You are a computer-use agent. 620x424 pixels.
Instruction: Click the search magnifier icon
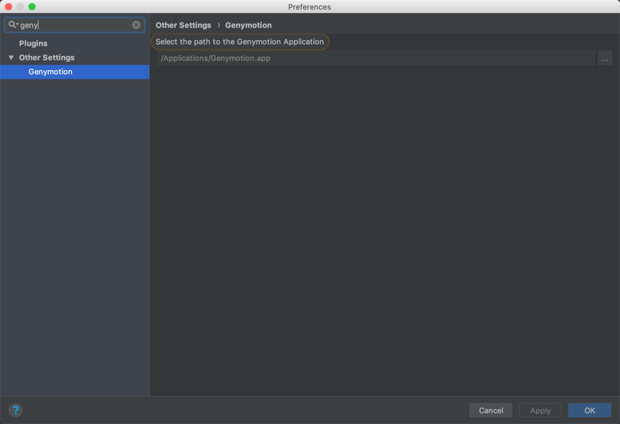(x=13, y=24)
